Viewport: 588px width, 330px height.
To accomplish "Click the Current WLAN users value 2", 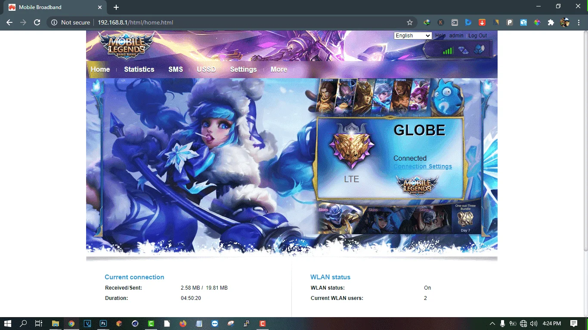I will point(425,298).
